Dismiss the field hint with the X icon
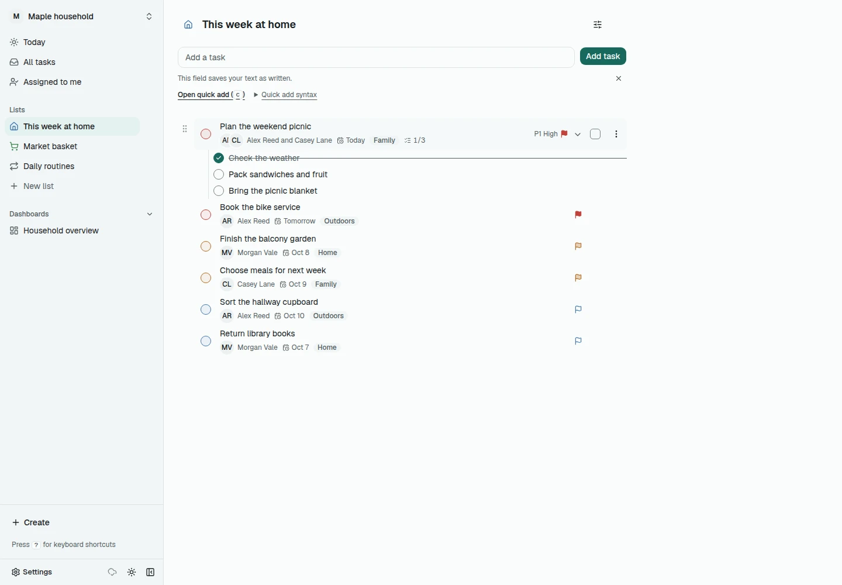Viewport: 842px width, 585px height. coord(619,78)
